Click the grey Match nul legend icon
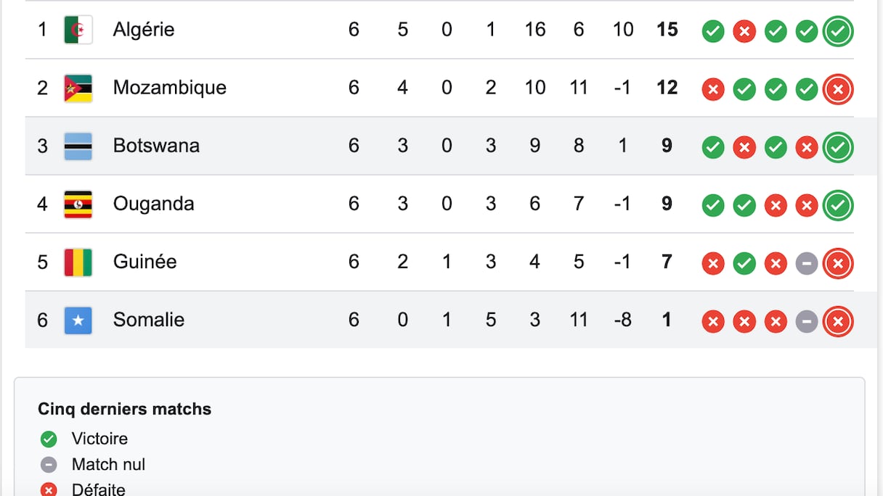This screenshot has width=883, height=496. click(49, 465)
